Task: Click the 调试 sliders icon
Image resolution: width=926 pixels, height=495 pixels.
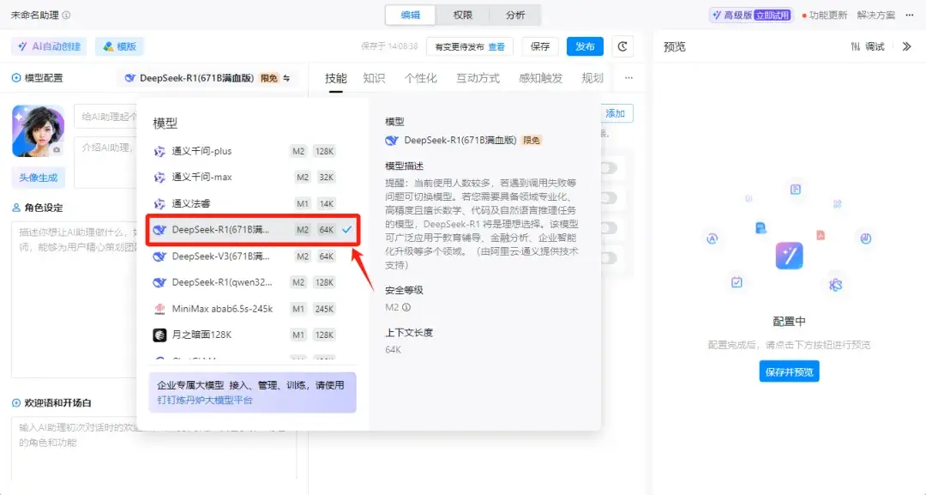Action: (x=855, y=46)
